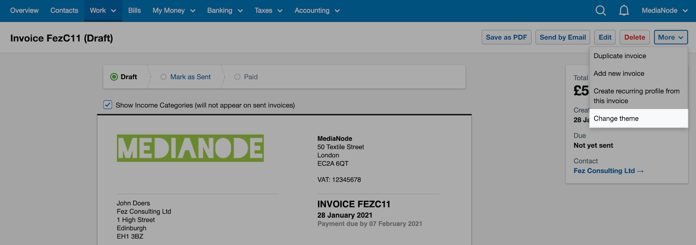Click the Not yet sent status text
The width and height of the screenshot is (696, 245).
(593, 146)
